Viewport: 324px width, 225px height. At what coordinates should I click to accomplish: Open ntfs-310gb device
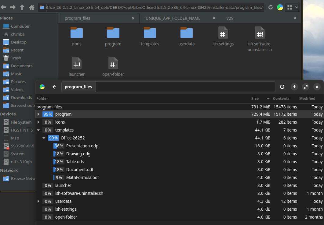point(21,162)
